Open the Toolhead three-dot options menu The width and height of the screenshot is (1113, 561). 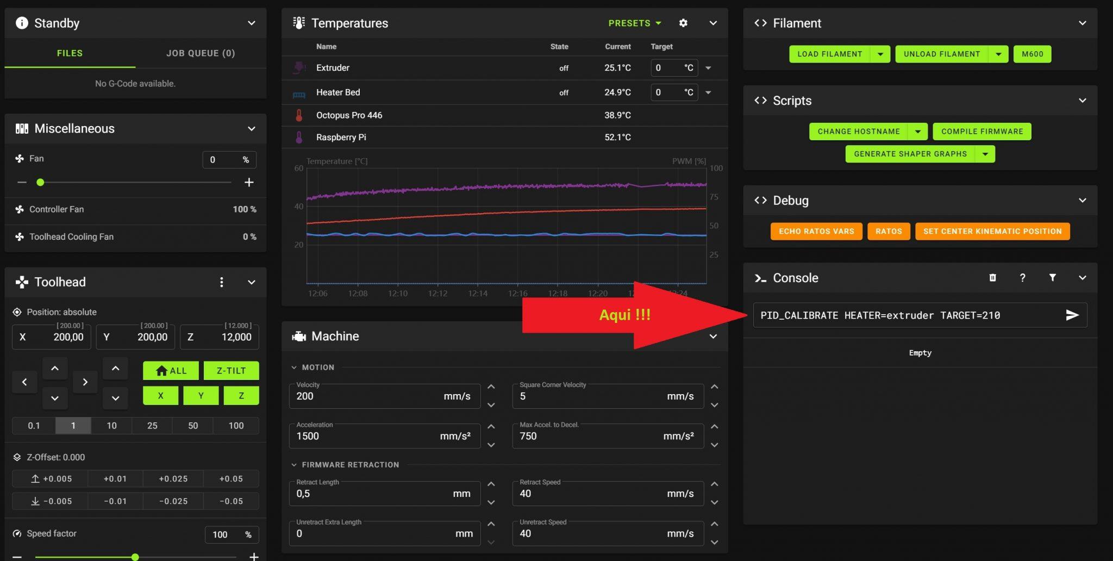point(221,282)
